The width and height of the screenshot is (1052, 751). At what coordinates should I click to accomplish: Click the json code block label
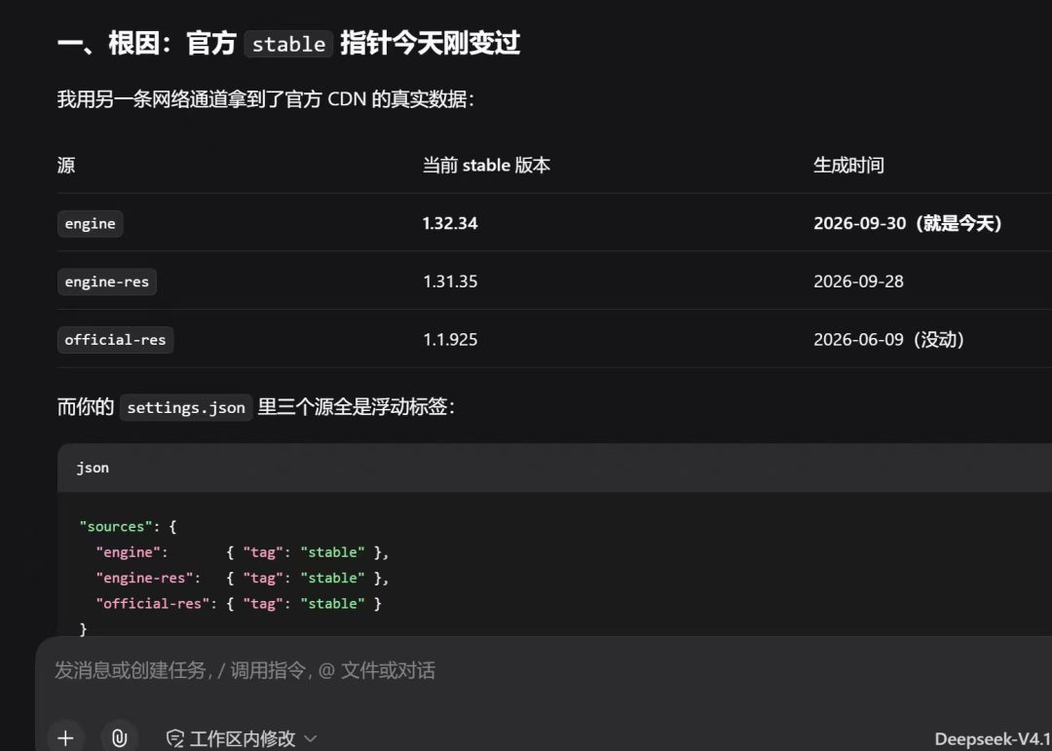tap(93, 468)
